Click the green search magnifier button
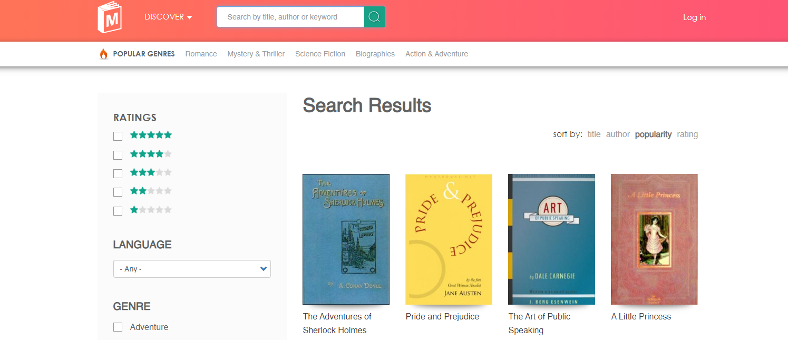788x340 pixels. (x=374, y=17)
